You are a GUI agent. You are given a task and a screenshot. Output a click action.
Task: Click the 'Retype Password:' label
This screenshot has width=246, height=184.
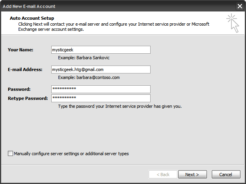28,98
